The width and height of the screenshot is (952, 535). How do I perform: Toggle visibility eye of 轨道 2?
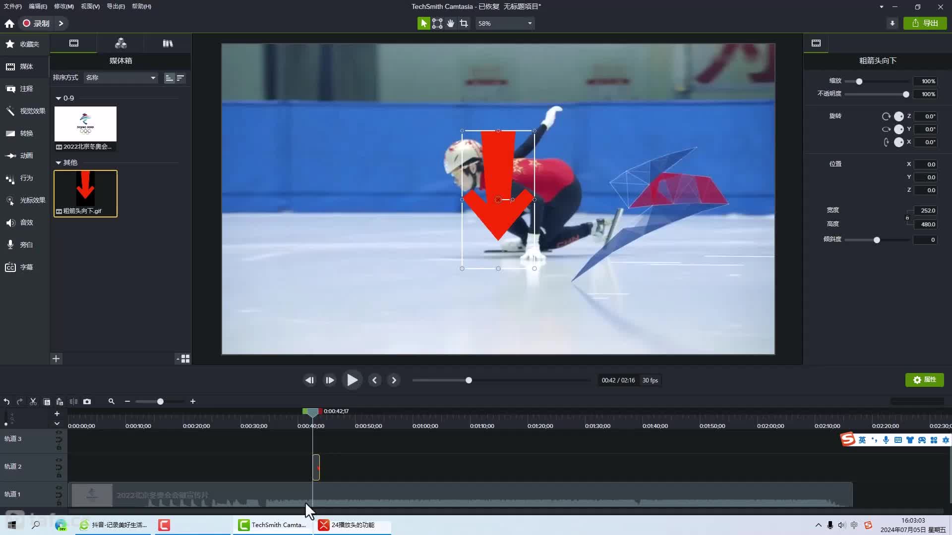pyautogui.click(x=59, y=460)
